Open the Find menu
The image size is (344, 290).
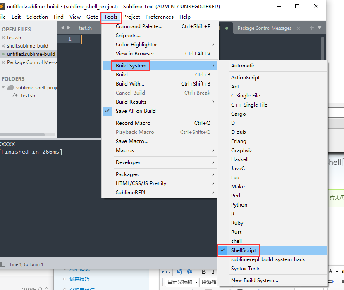coord(59,17)
